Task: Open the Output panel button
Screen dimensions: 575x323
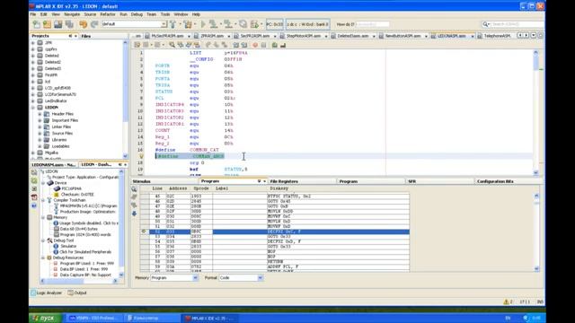Action: (77, 293)
